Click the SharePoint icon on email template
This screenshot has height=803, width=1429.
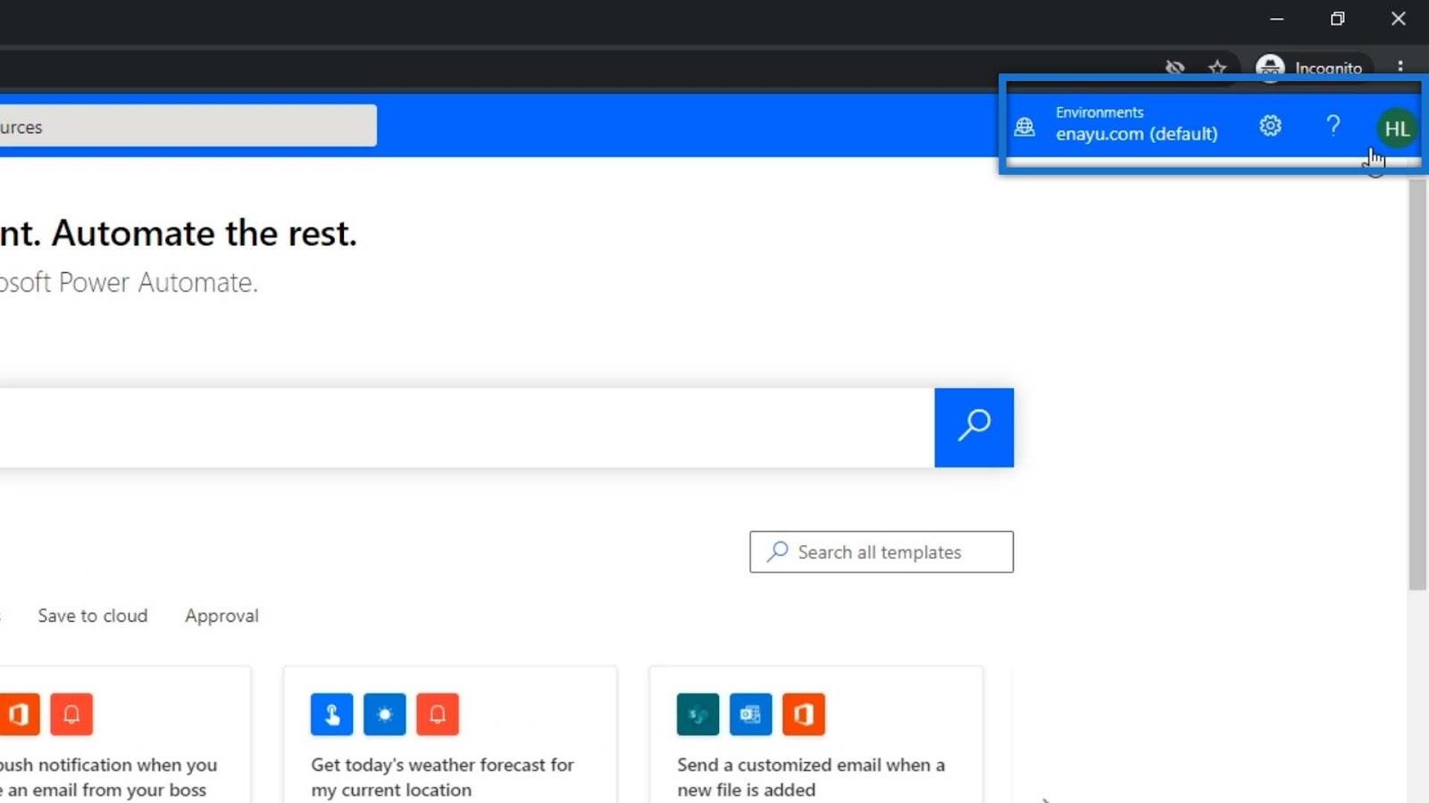coord(698,714)
